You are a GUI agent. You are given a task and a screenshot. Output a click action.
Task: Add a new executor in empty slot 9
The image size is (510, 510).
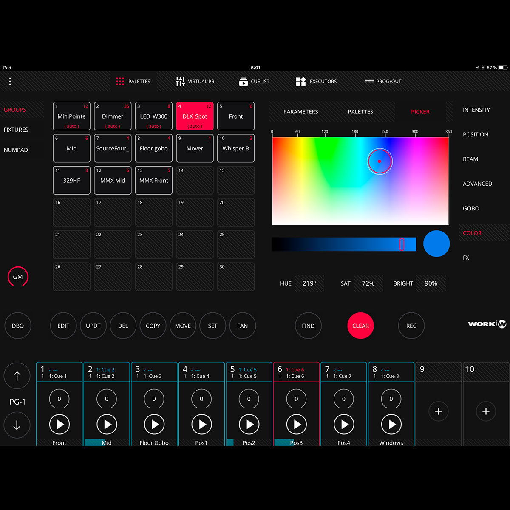(438, 411)
